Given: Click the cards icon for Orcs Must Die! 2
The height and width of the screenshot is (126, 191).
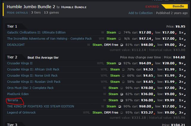Looking at the screenshot, I should [x=121, y=88].
